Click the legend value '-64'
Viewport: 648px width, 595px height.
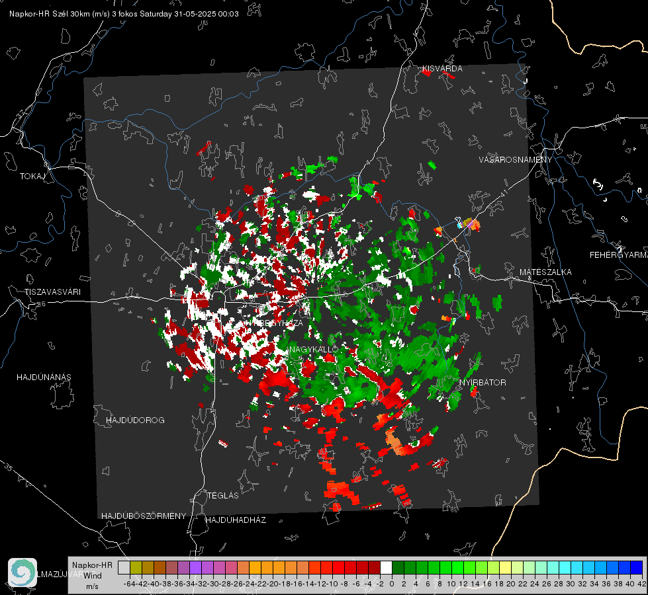[x=129, y=584]
